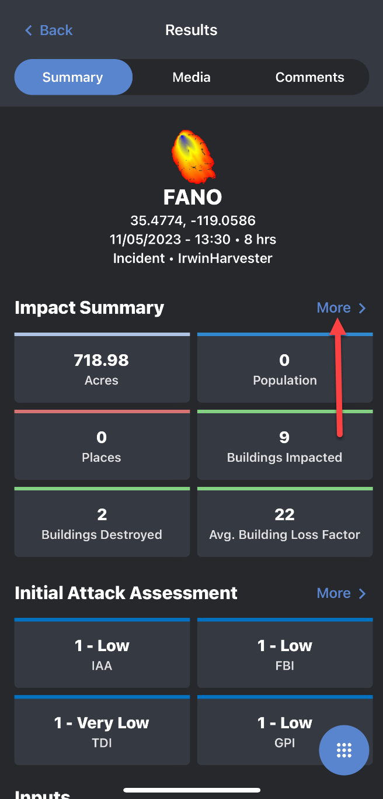The image size is (383, 799).
Task: Tap the IAA 1 - Low card
Action: click(x=102, y=653)
